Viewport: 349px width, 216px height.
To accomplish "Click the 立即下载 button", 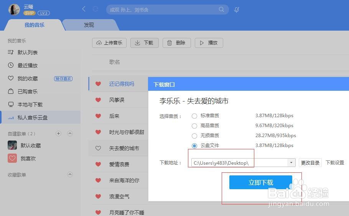I will [261, 182].
